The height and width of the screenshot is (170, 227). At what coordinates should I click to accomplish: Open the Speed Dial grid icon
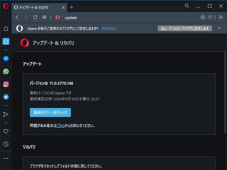(44, 17)
